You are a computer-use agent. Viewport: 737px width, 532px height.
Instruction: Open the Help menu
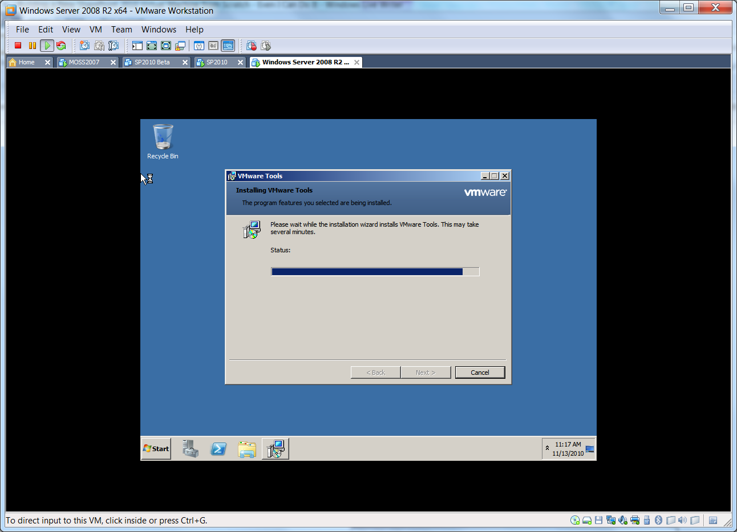coord(195,30)
